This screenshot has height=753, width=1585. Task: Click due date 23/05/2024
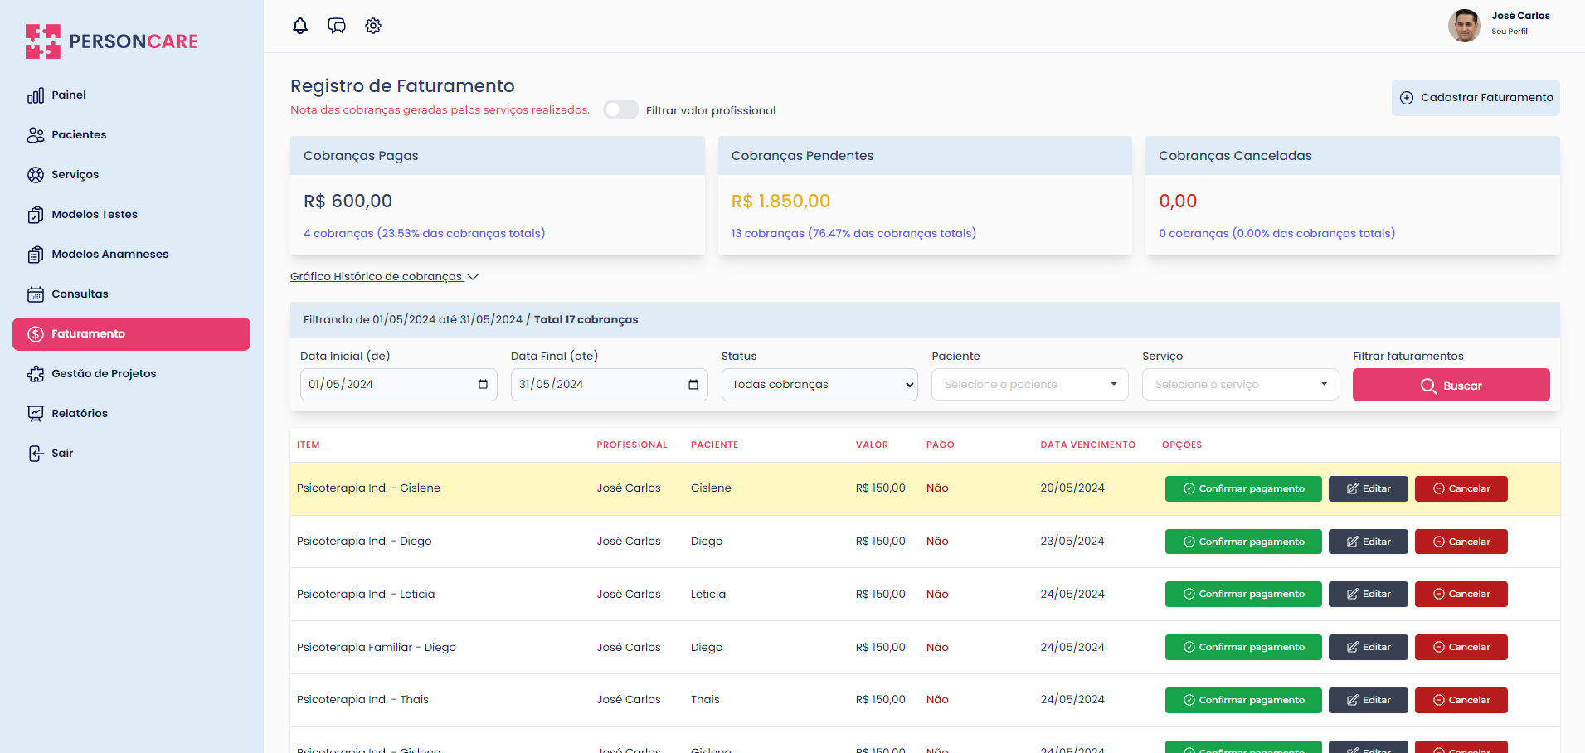point(1072,542)
